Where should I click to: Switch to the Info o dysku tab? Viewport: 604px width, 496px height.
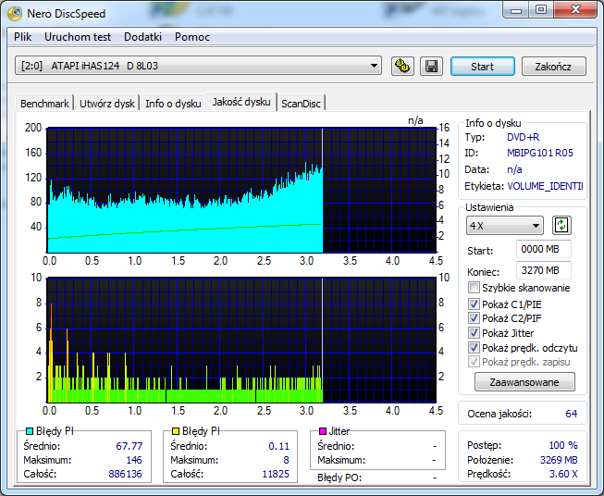tap(173, 104)
